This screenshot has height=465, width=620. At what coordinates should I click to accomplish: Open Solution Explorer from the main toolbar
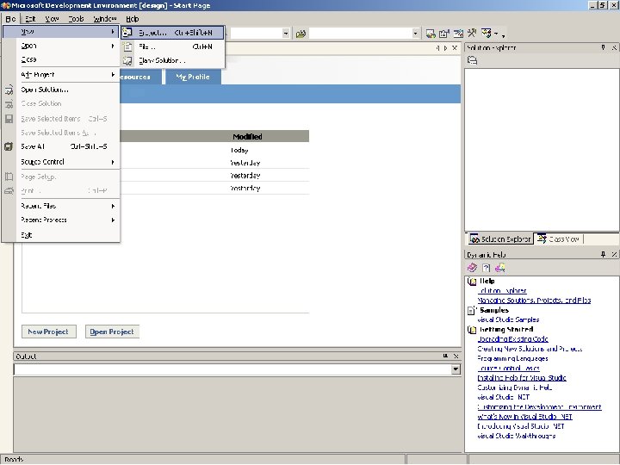click(431, 34)
